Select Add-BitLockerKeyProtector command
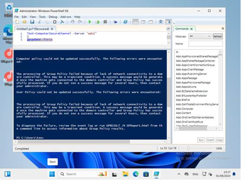This screenshot has width=241, height=180. pyautogui.click(x=191, y=95)
